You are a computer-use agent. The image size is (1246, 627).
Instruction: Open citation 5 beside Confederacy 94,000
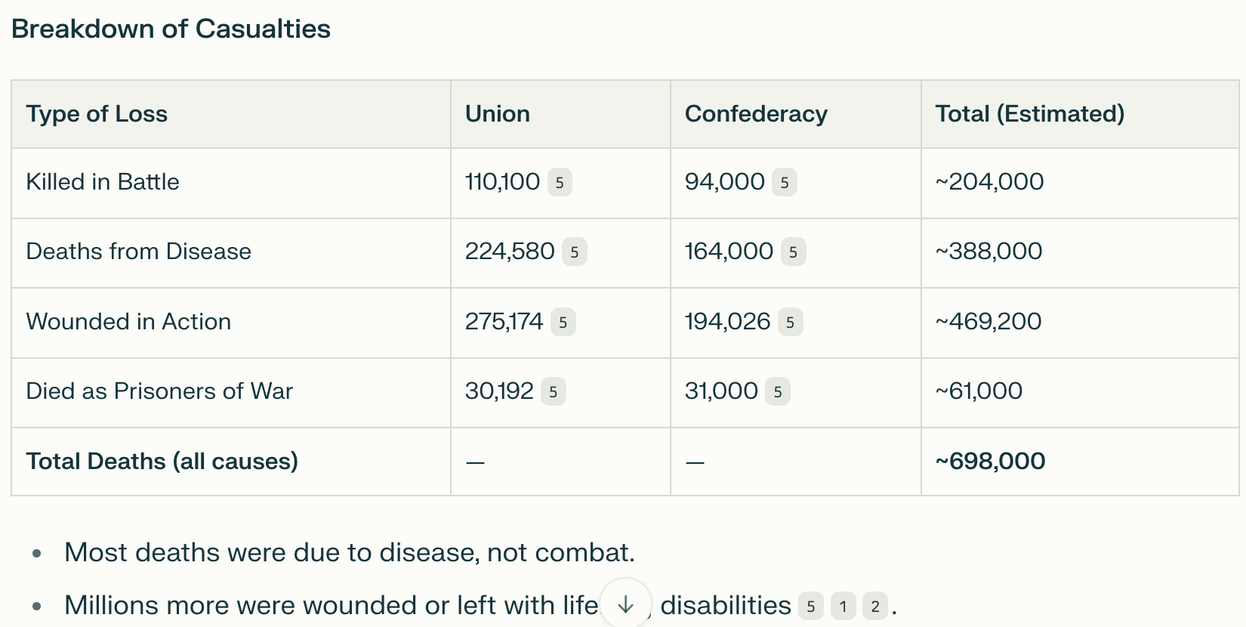pyautogui.click(x=785, y=182)
